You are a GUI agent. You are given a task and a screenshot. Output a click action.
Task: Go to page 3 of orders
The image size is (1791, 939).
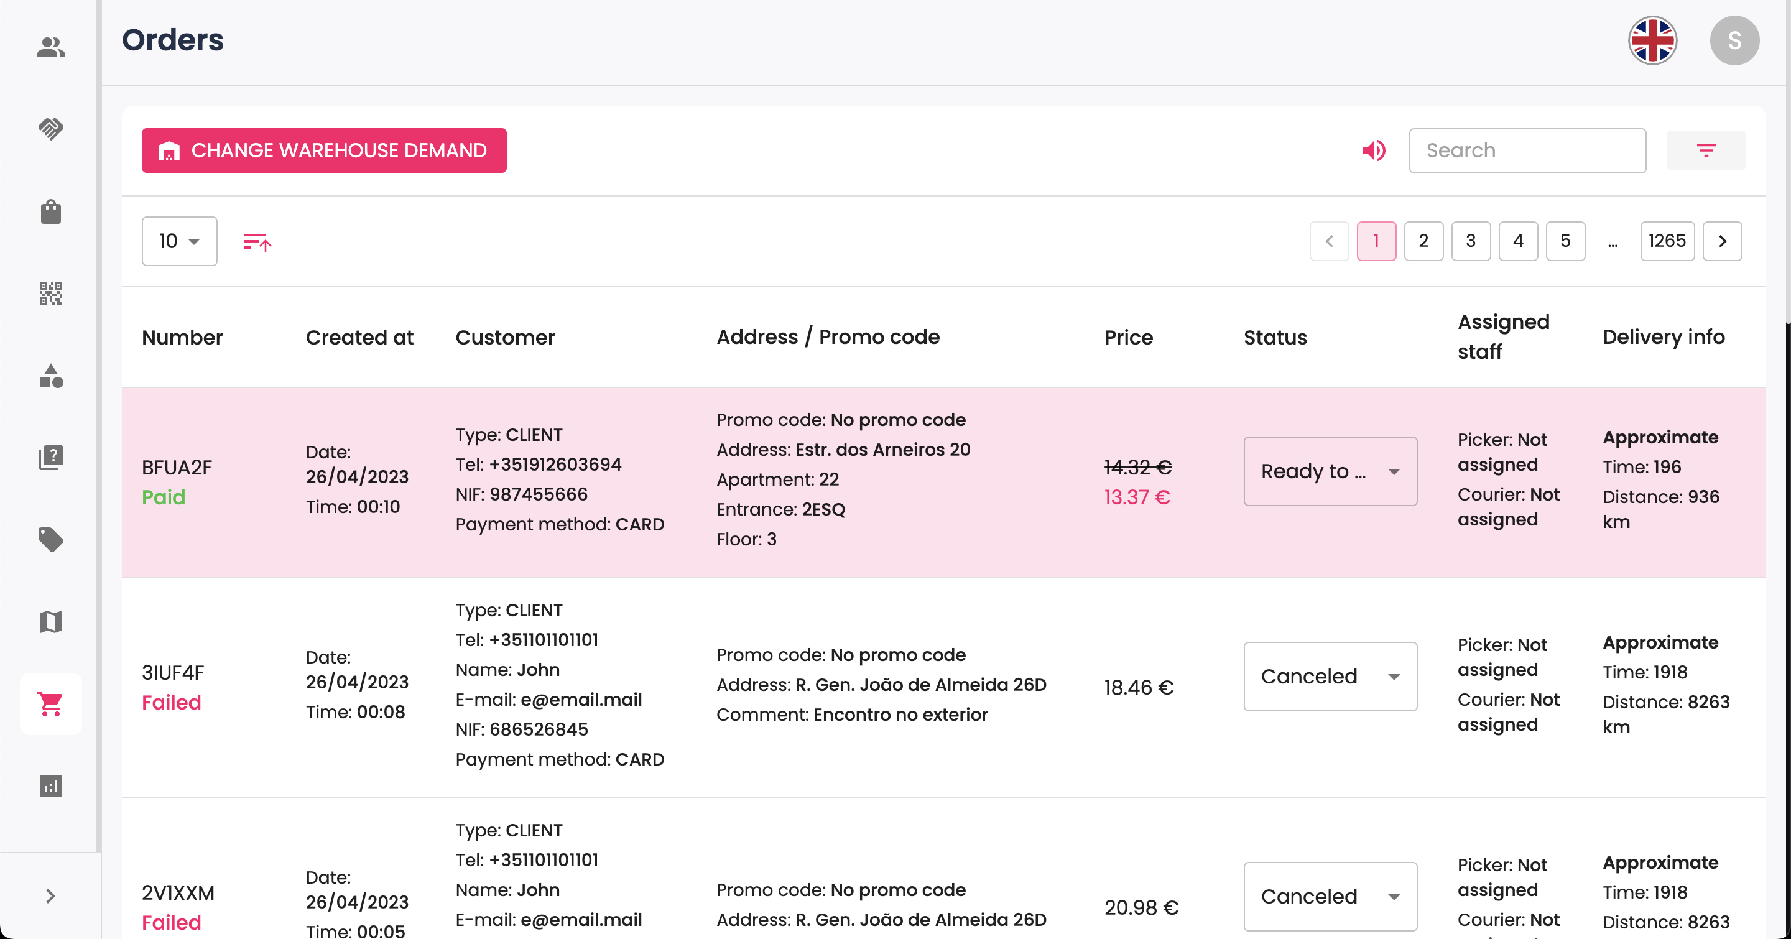1471,241
